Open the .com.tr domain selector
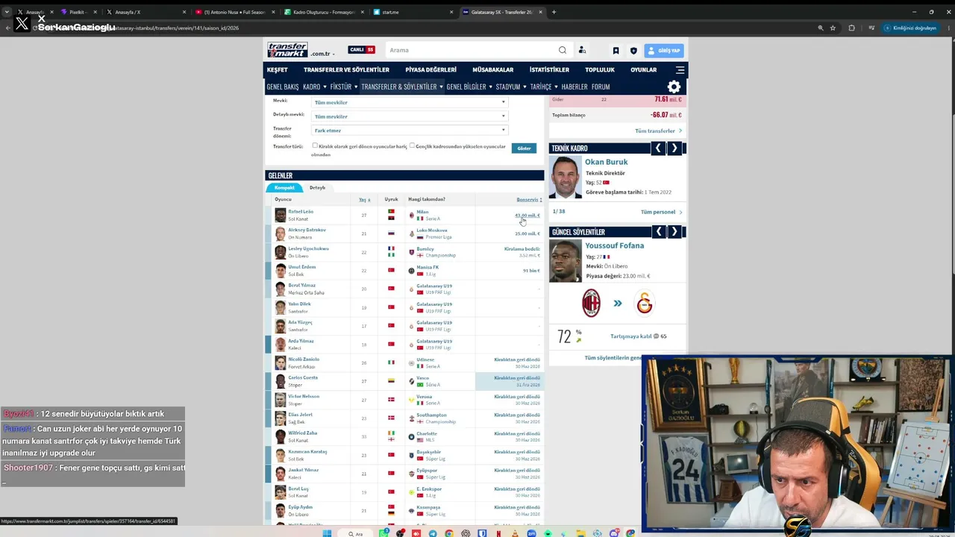Image resolution: width=955 pixels, height=537 pixels. pos(323,54)
